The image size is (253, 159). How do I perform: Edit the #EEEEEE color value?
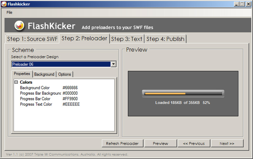(71, 104)
